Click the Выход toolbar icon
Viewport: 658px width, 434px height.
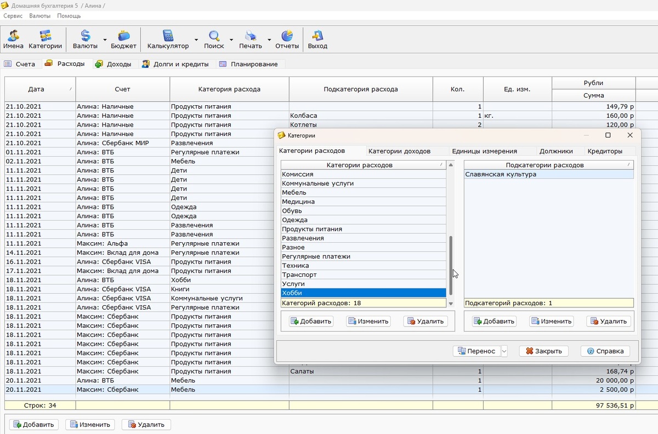click(x=317, y=40)
